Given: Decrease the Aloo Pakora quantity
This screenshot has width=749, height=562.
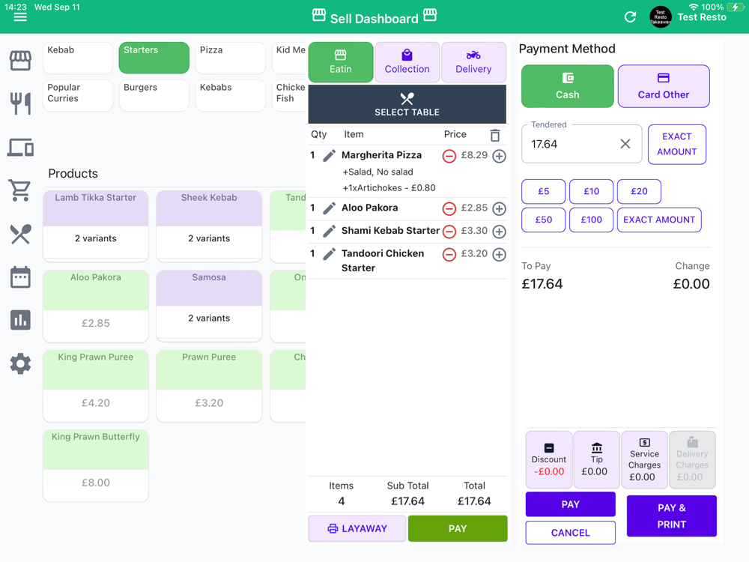Looking at the screenshot, I should [x=449, y=208].
